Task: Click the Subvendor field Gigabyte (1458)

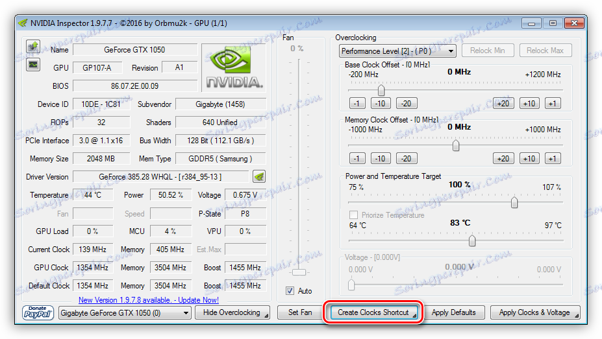Action: click(x=220, y=104)
